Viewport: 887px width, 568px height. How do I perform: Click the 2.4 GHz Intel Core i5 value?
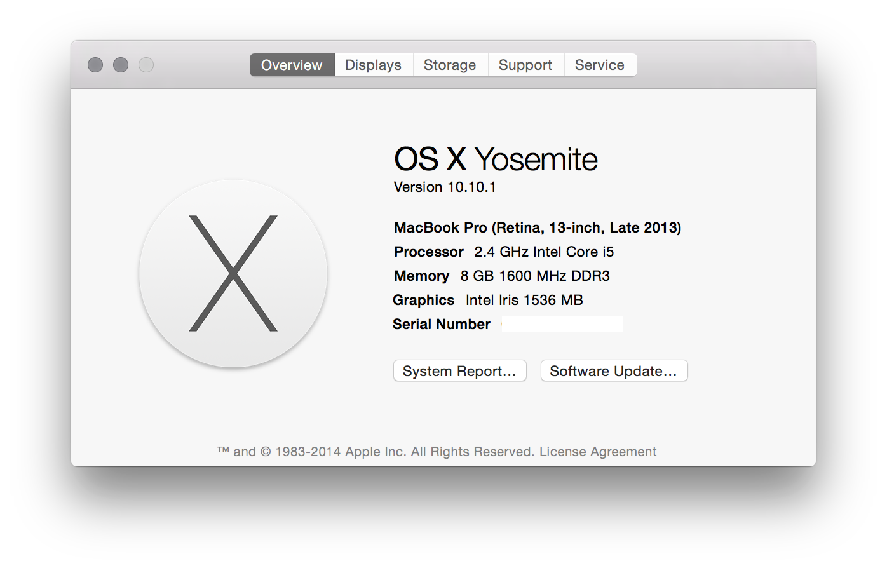coord(545,252)
